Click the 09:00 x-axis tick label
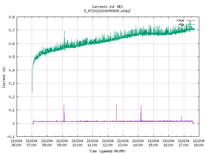The height and width of the screenshot is (154, 205). click(x=62, y=145)
